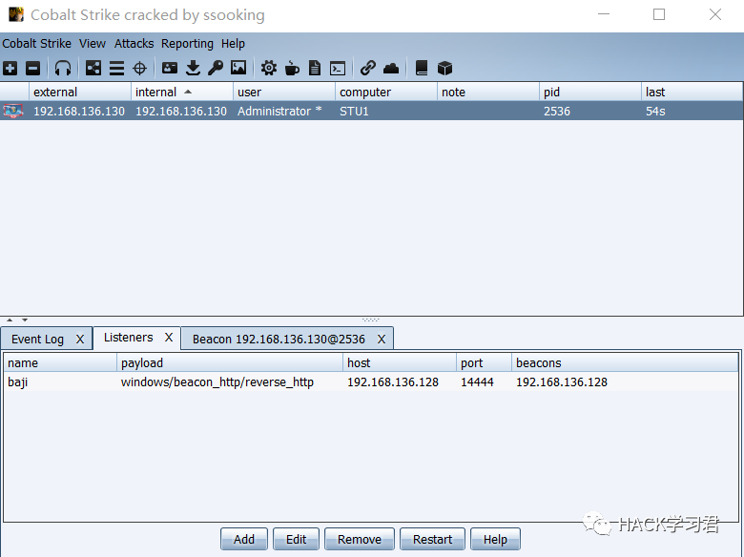
Task: Close the Listeners tab
Action: click(x=169, y=338)
